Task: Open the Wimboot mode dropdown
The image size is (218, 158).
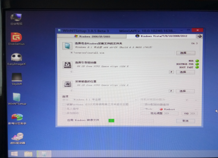Action: click(x=178, y=109)
